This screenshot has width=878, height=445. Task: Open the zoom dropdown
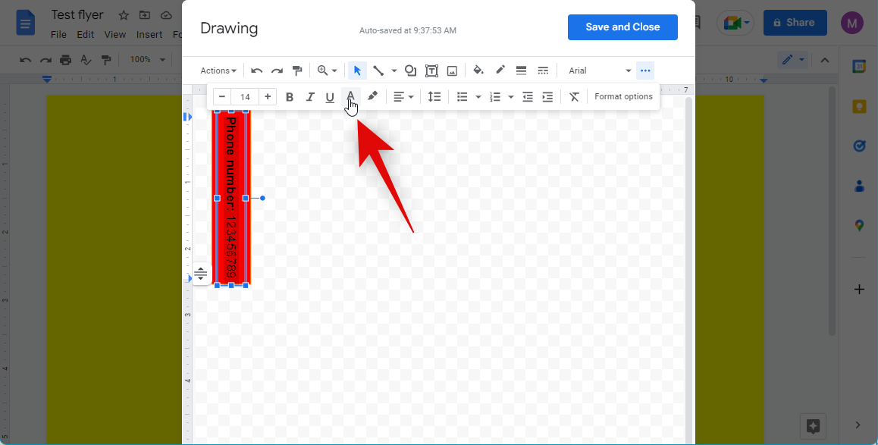pyautogui.click(x=327, y=71)
